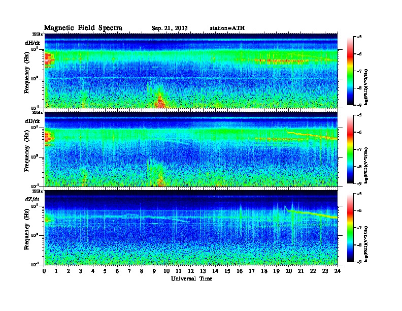Image resolution: width=402 pixels, height=311 pixels.
Task: Click hour 18 on the time axis
Action: [x=264, y=271]
